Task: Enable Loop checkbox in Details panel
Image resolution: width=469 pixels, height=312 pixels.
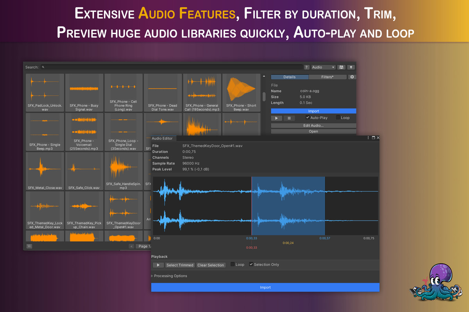Action: point(338,117)
